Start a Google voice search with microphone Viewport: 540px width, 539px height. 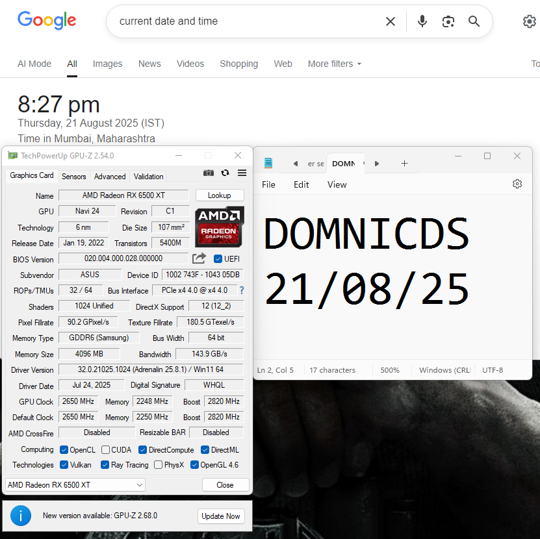tap(422, 21)
